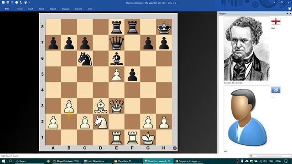Viewport: 292px width, 164px height.
Task: Click 'C45: Scotch Game' status bar text
Action: [10, 156]
